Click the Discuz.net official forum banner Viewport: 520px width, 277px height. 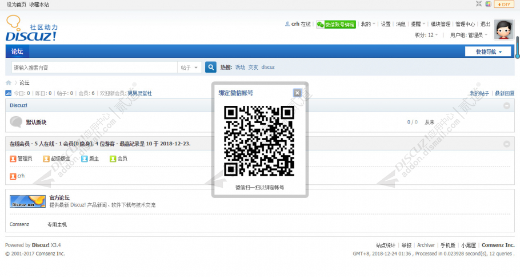click(27, 201)
